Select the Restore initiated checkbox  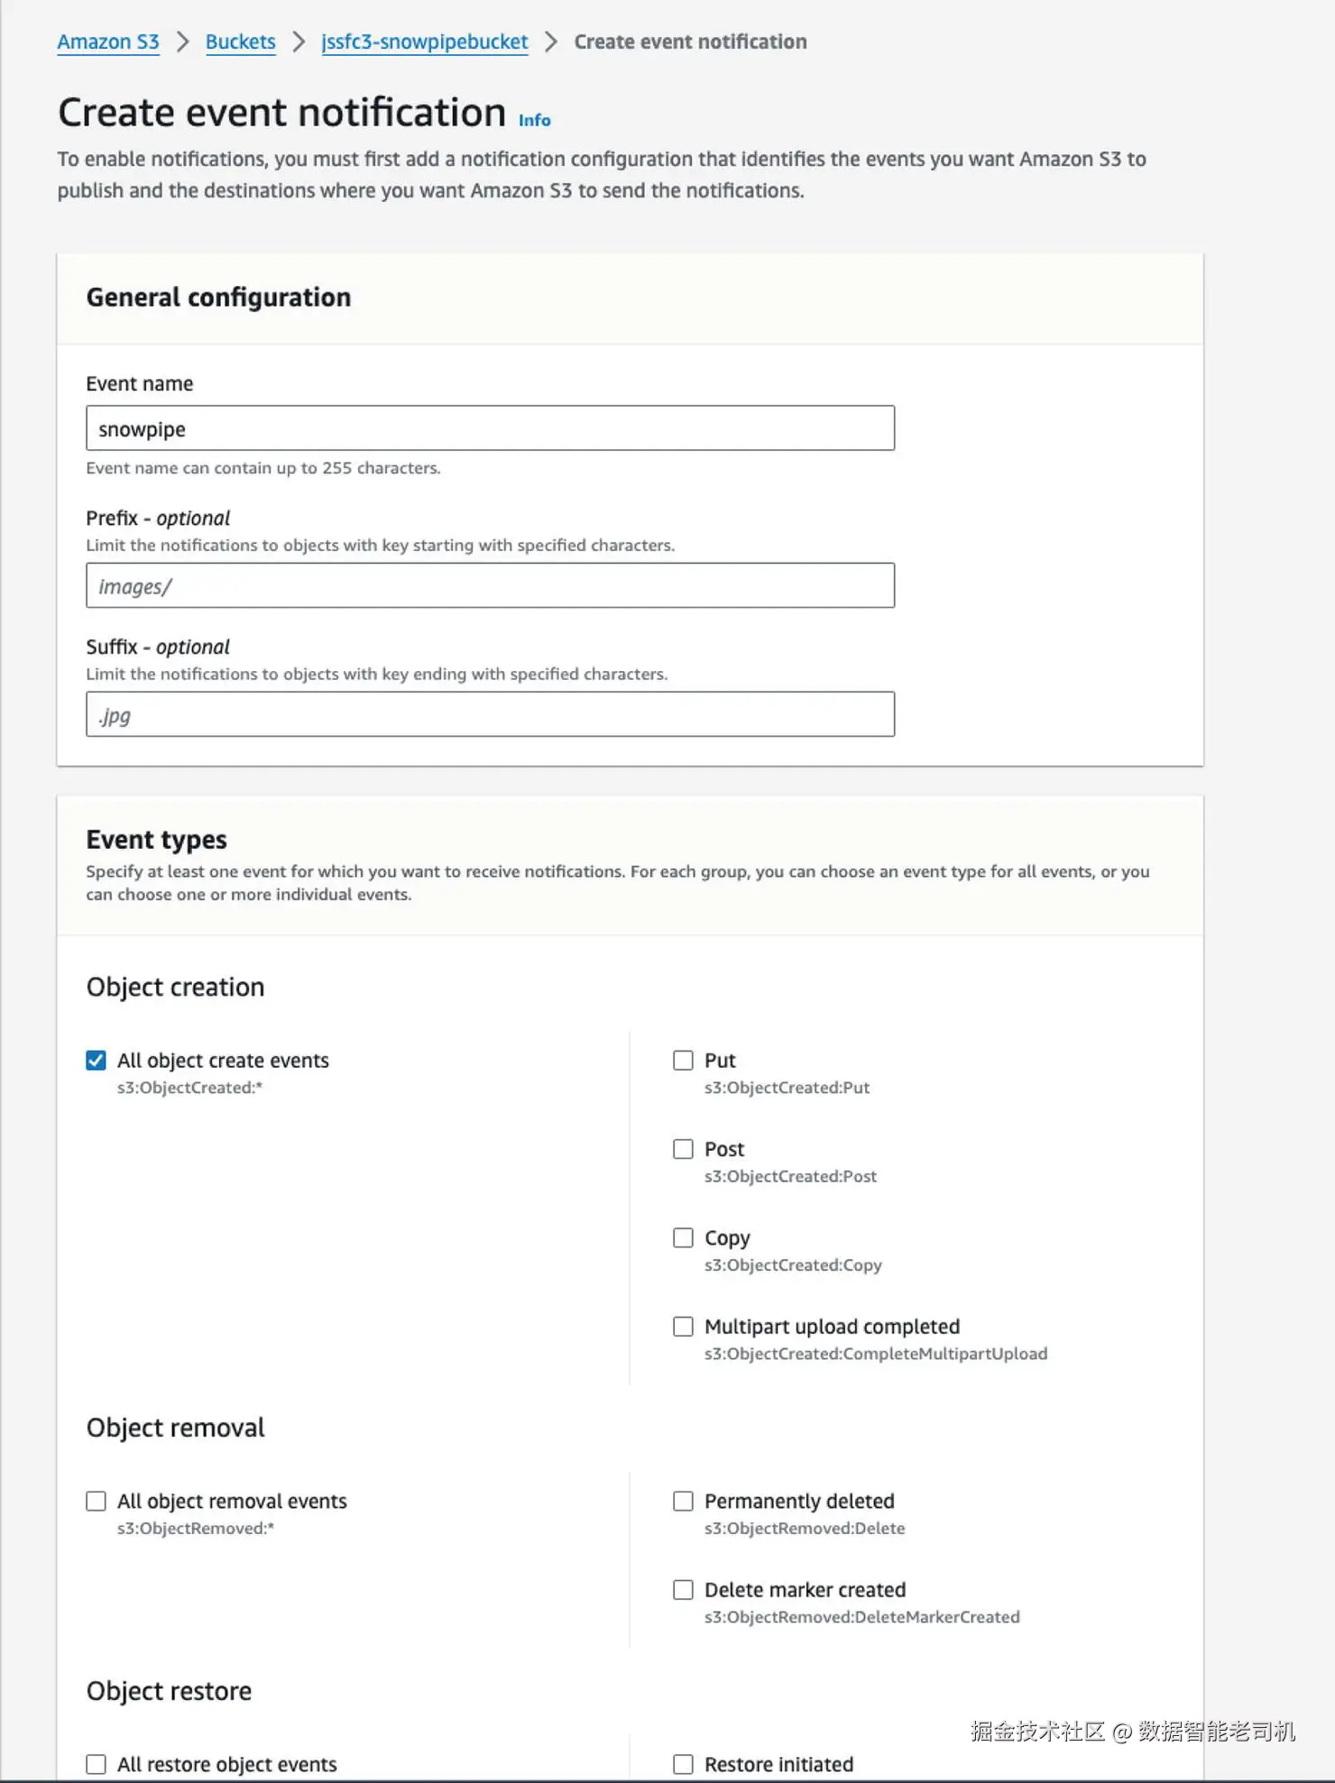(684, 1765)
